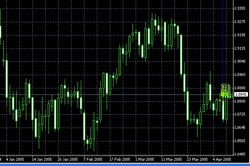This screenshot has width=250, height=166.
Task: Click the 423.6 Fibonacci level label
Action: click(x=226, y=85)
